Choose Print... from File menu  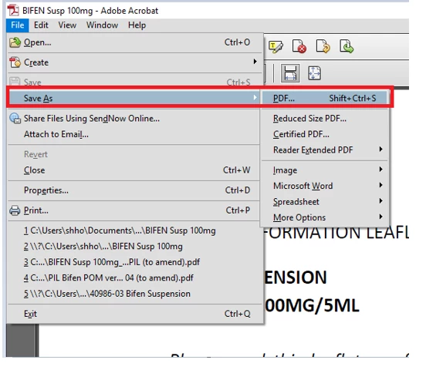click(x=134, y=210)
